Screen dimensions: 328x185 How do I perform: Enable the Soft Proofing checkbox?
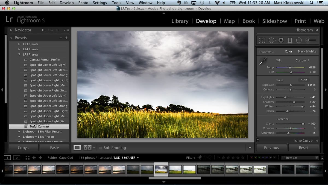100,148
